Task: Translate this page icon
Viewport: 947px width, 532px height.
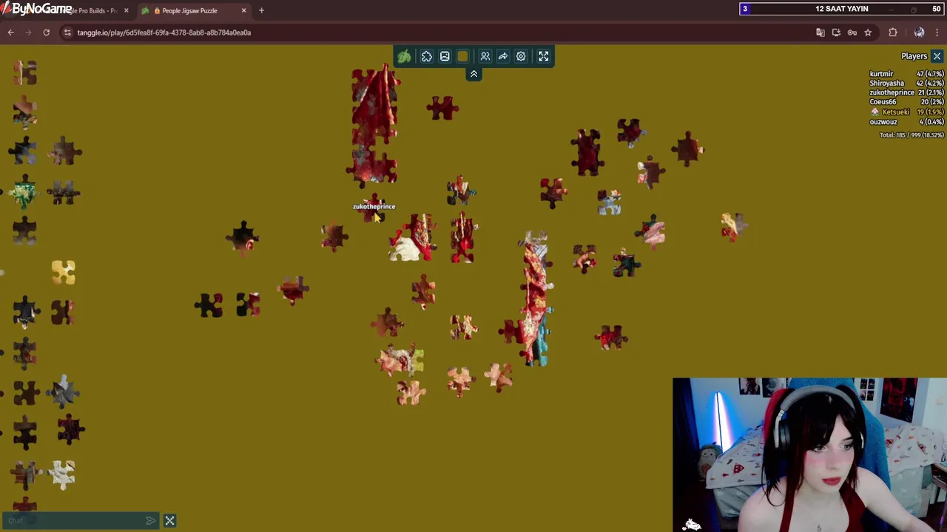Action: (x=820, y=33)
